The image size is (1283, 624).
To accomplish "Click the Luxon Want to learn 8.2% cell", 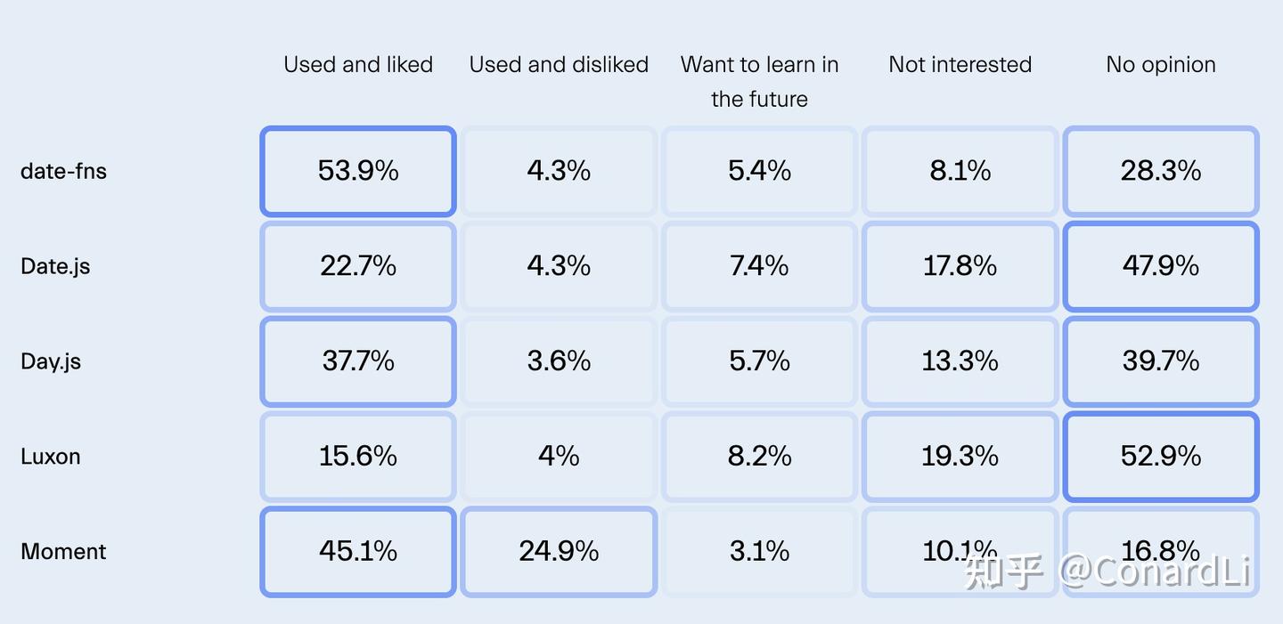I will [759, 457].
